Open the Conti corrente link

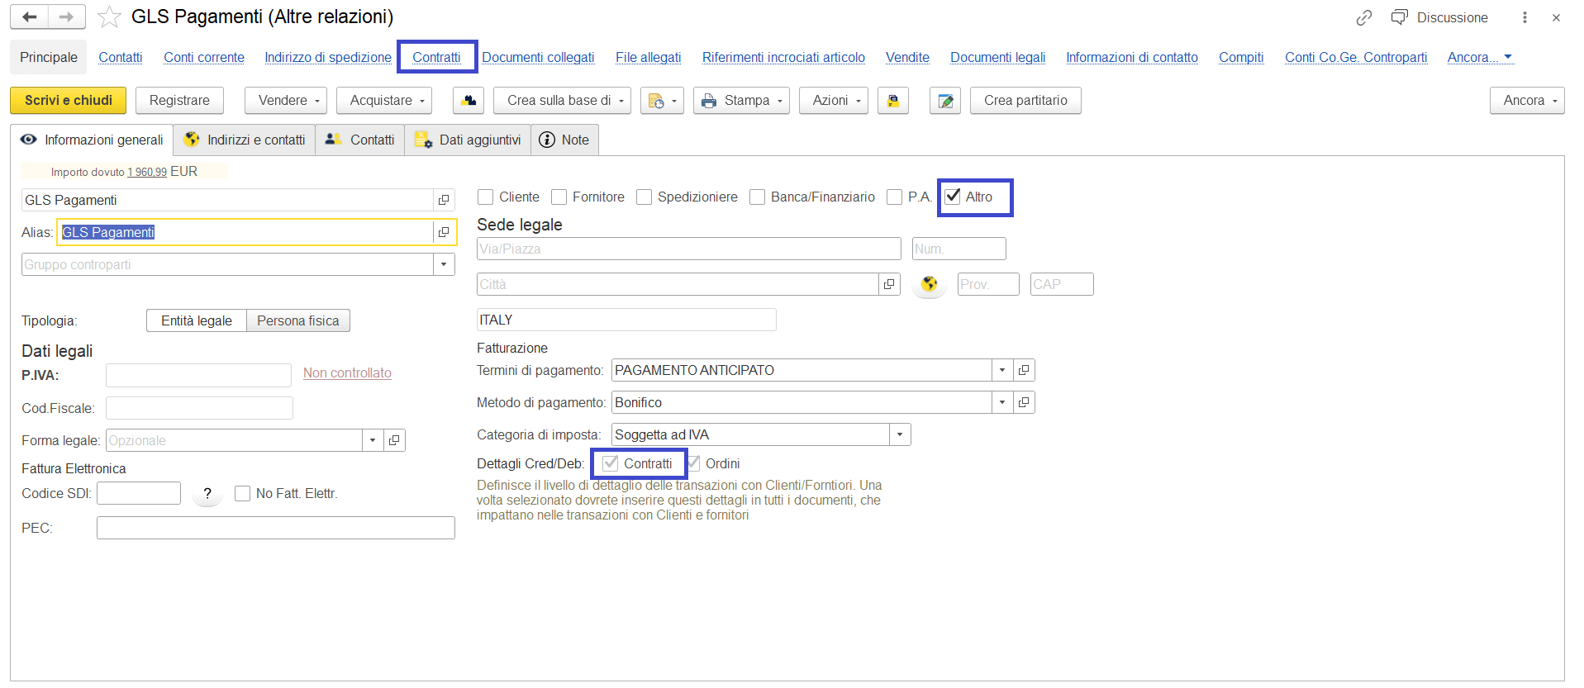pyautogui.click(x=204, y=57)
